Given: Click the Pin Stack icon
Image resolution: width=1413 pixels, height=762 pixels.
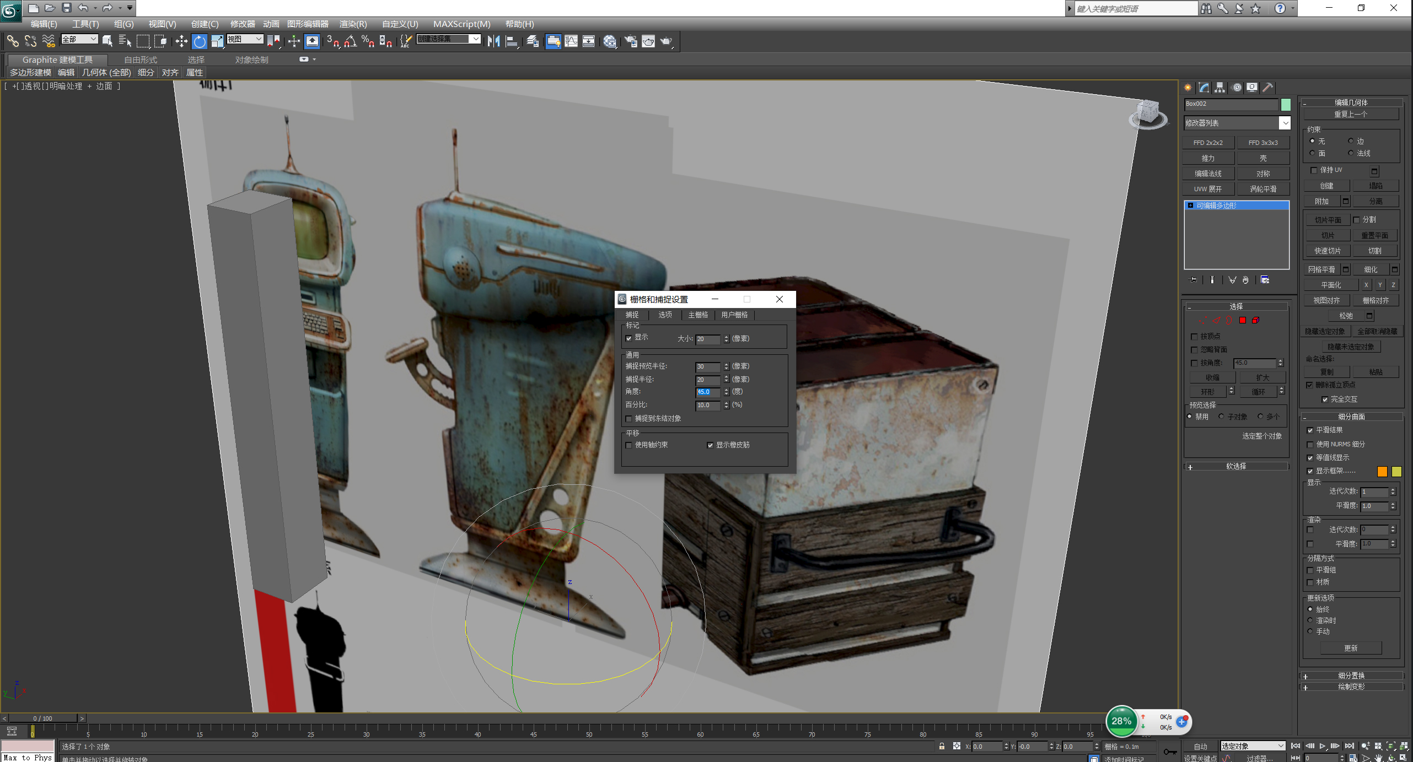Looking at the screenshot, I should click(1193, 280).
